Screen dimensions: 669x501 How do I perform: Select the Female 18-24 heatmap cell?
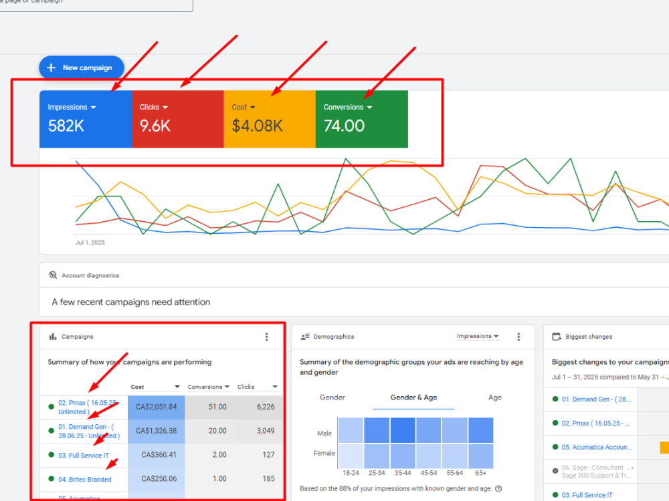click(351, 456)
